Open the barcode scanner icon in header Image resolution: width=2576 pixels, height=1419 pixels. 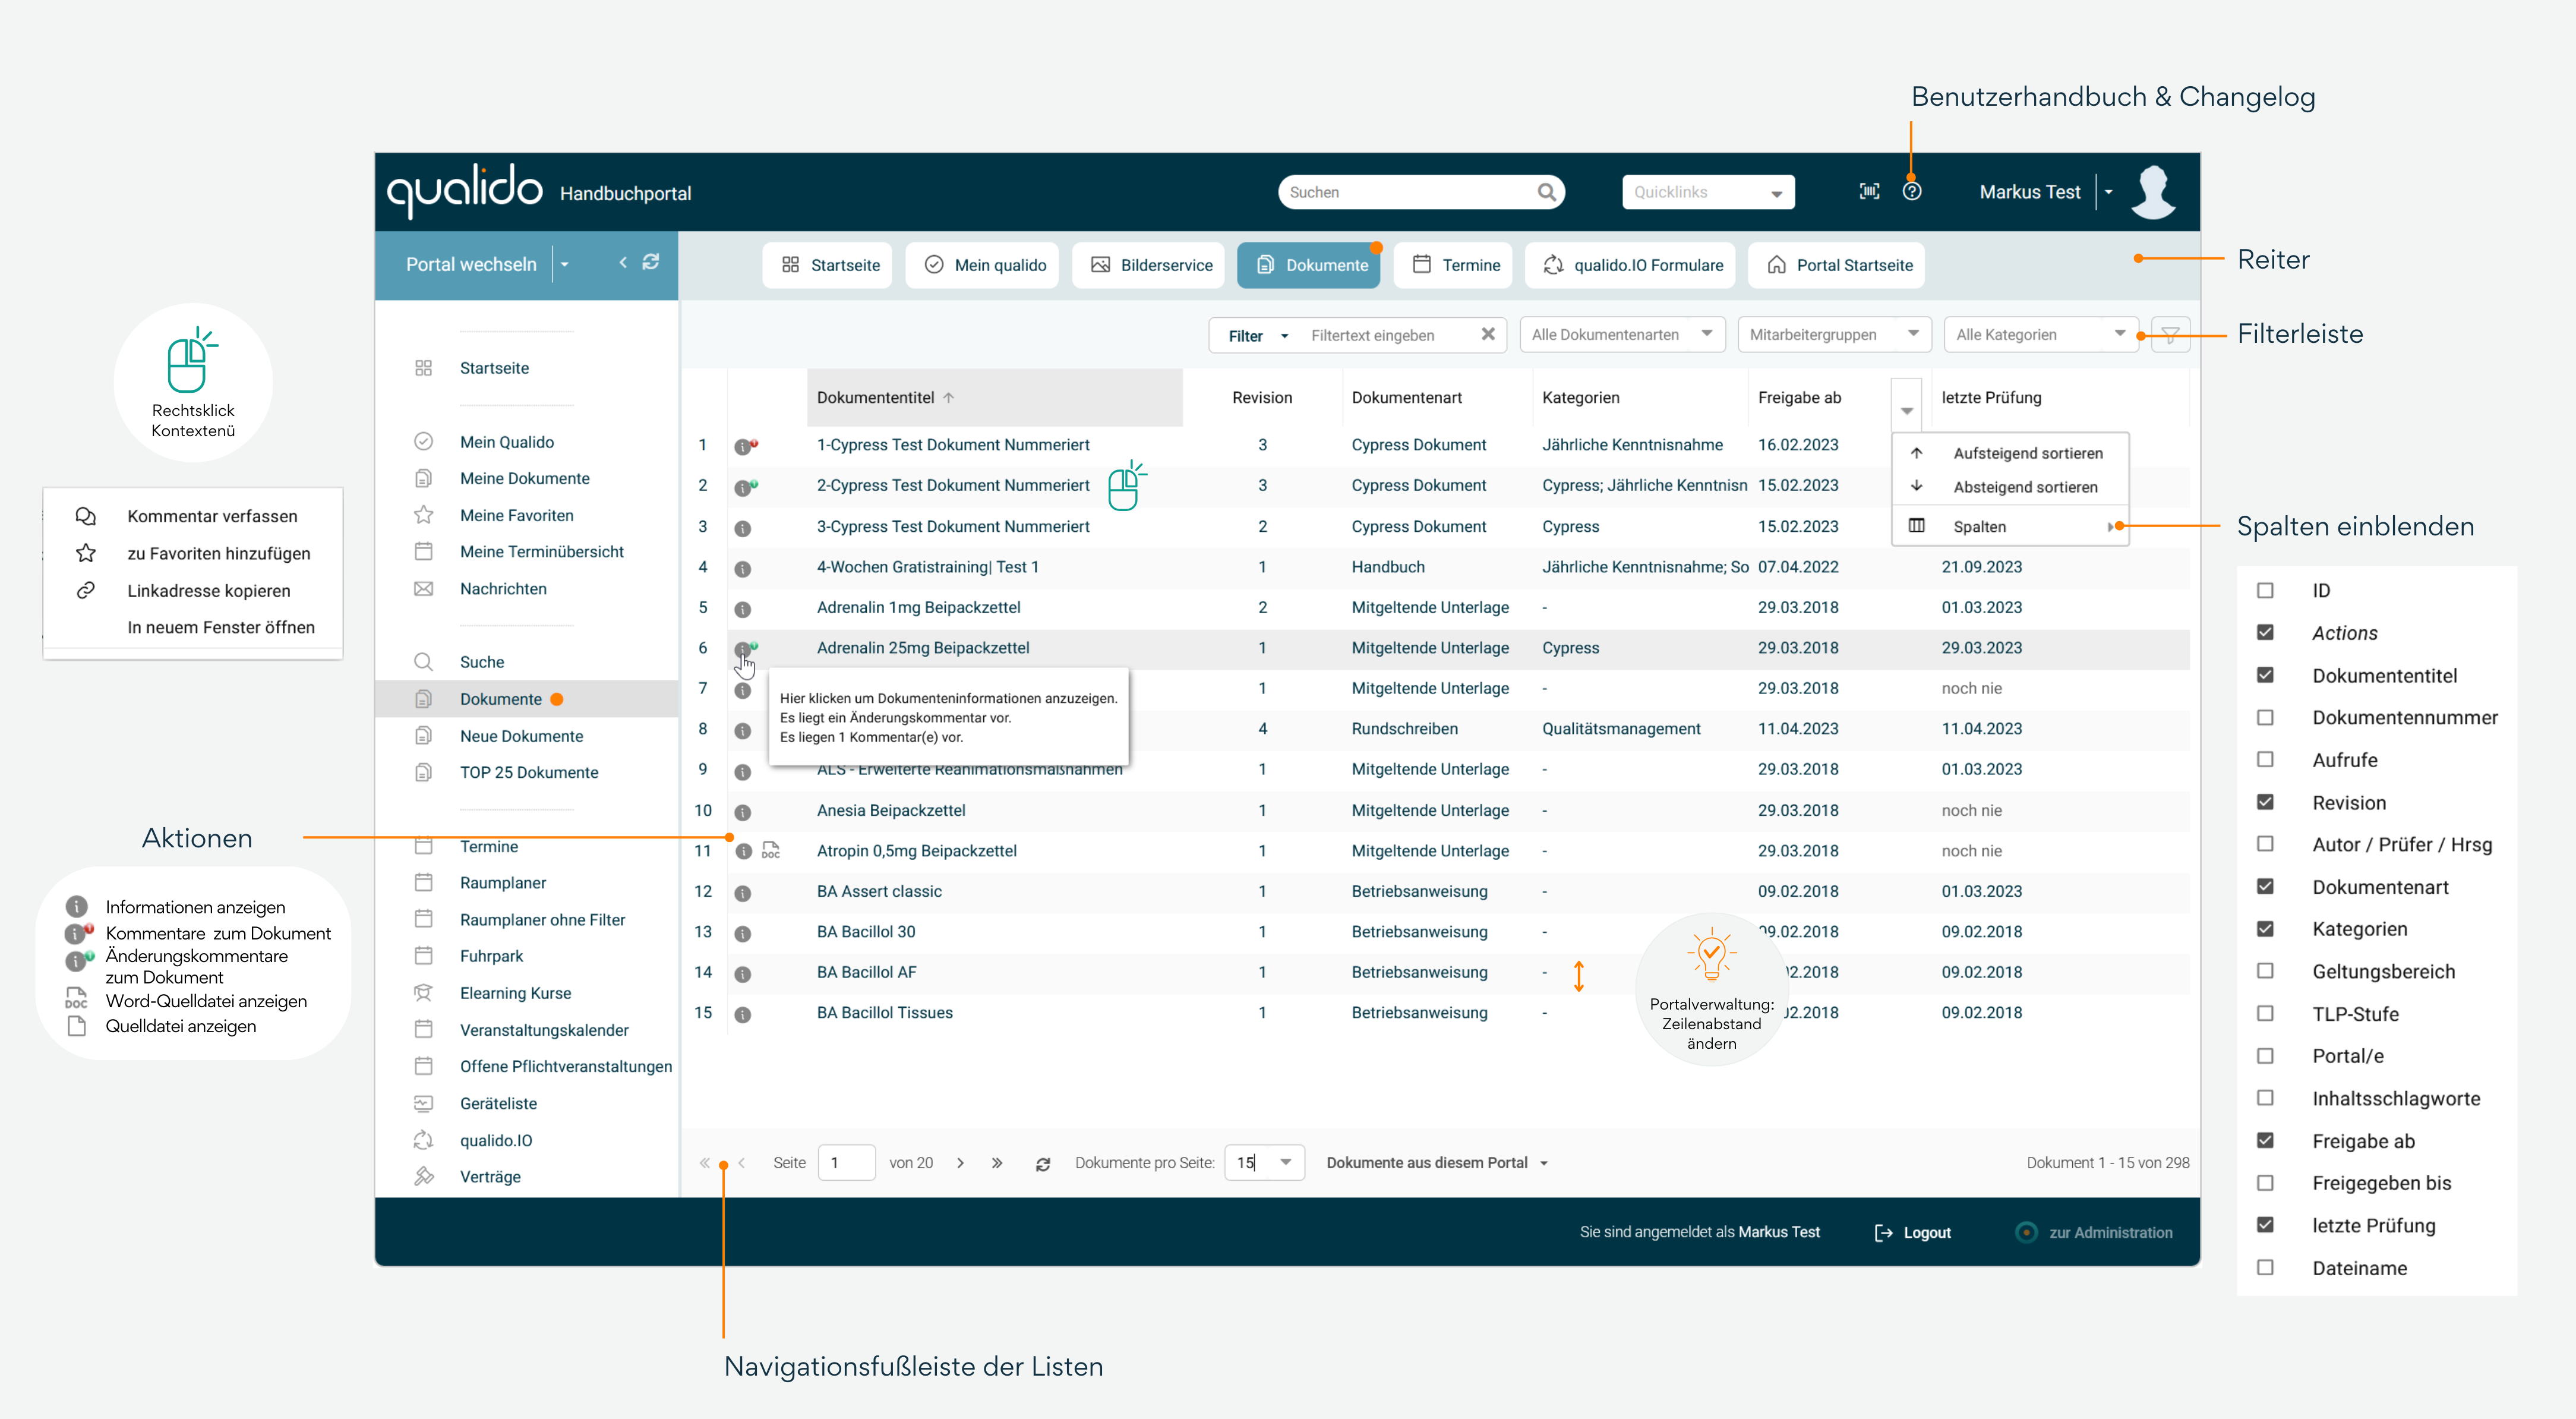pos(1868,192)
